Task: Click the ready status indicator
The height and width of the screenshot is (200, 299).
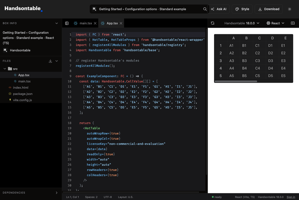Action: [217, 197]
